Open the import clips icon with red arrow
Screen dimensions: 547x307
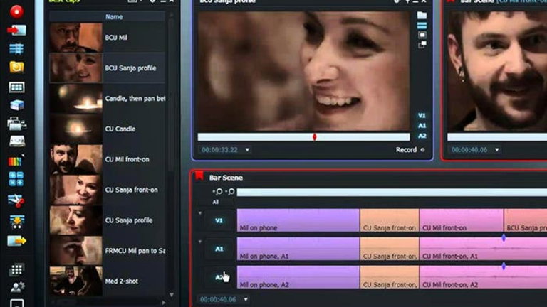(x=16, y=31)
